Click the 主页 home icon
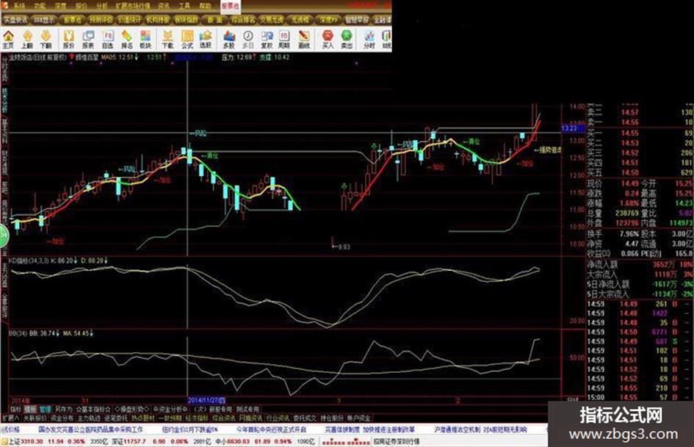 (8, 39)
